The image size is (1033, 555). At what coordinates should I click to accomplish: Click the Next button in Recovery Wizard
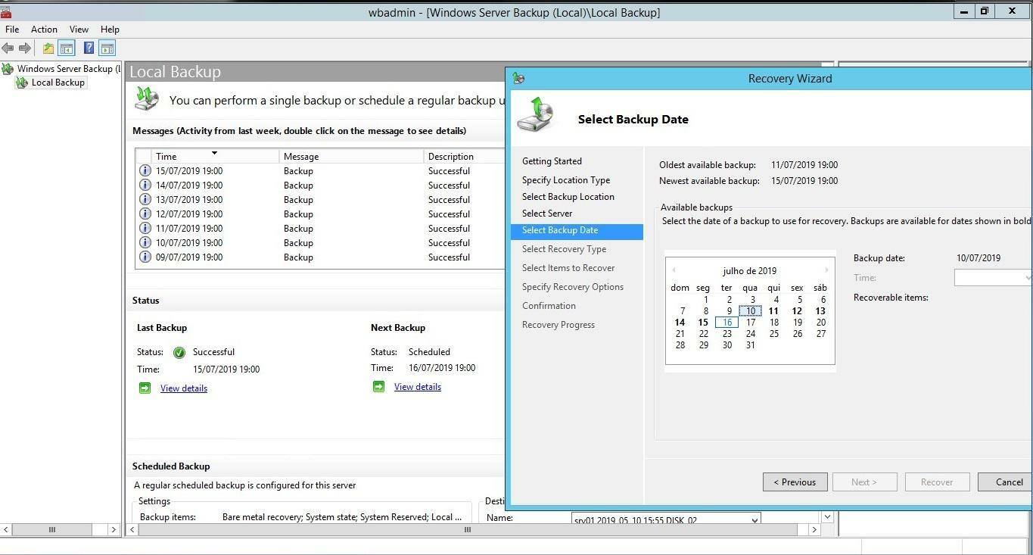point(864,482)
